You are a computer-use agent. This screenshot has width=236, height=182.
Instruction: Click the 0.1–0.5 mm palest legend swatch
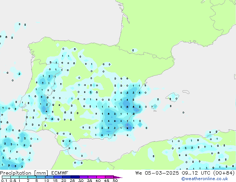pyautogui.click(x=6, y=177)
